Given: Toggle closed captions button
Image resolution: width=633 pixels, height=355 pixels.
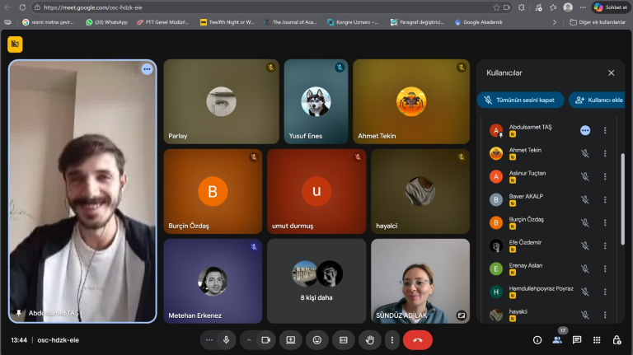Looking at the screenshot, I should tap(344, 339).
